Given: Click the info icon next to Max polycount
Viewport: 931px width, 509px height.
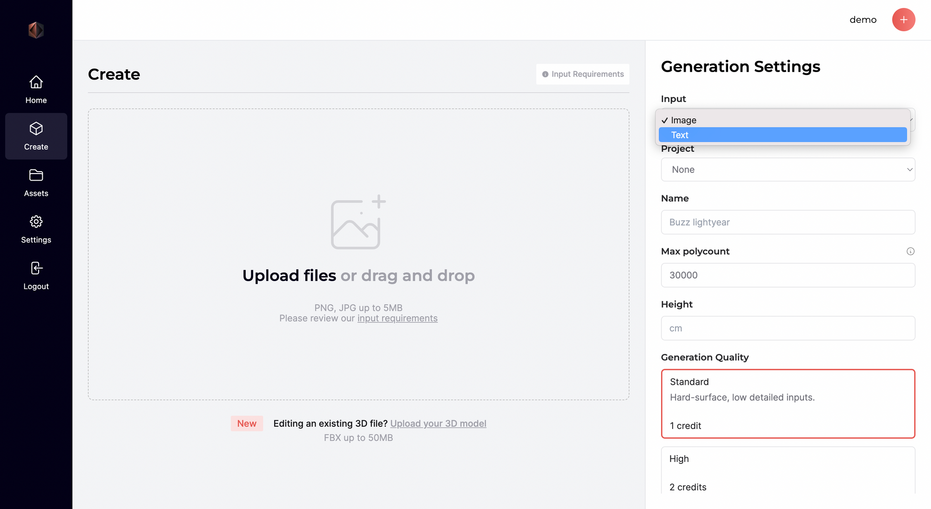Looking at the screenshot, I should coord(911,251).
